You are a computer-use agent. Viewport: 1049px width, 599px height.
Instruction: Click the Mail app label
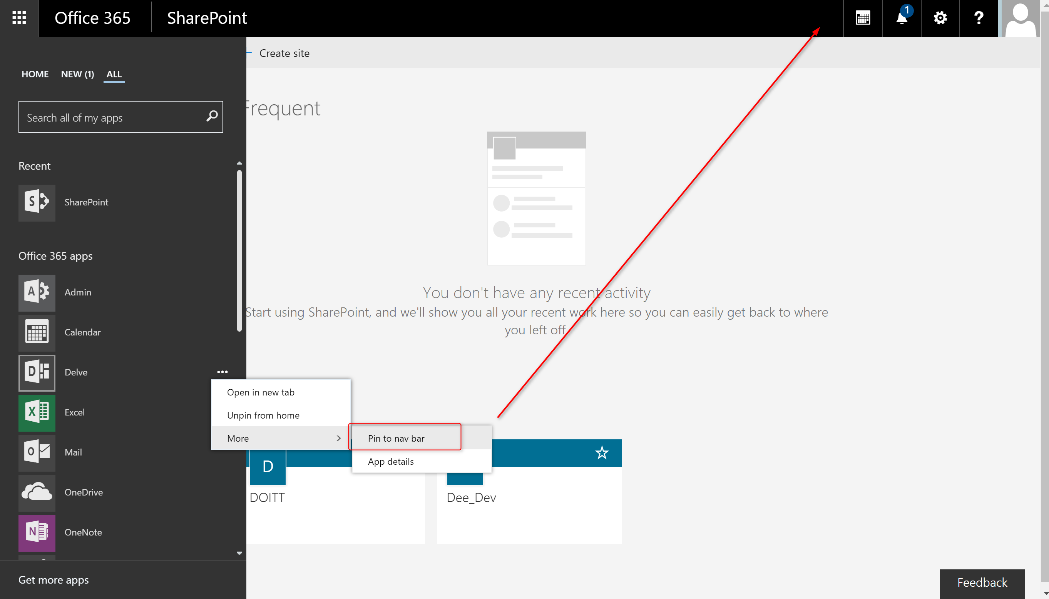(x=73, y=452)
